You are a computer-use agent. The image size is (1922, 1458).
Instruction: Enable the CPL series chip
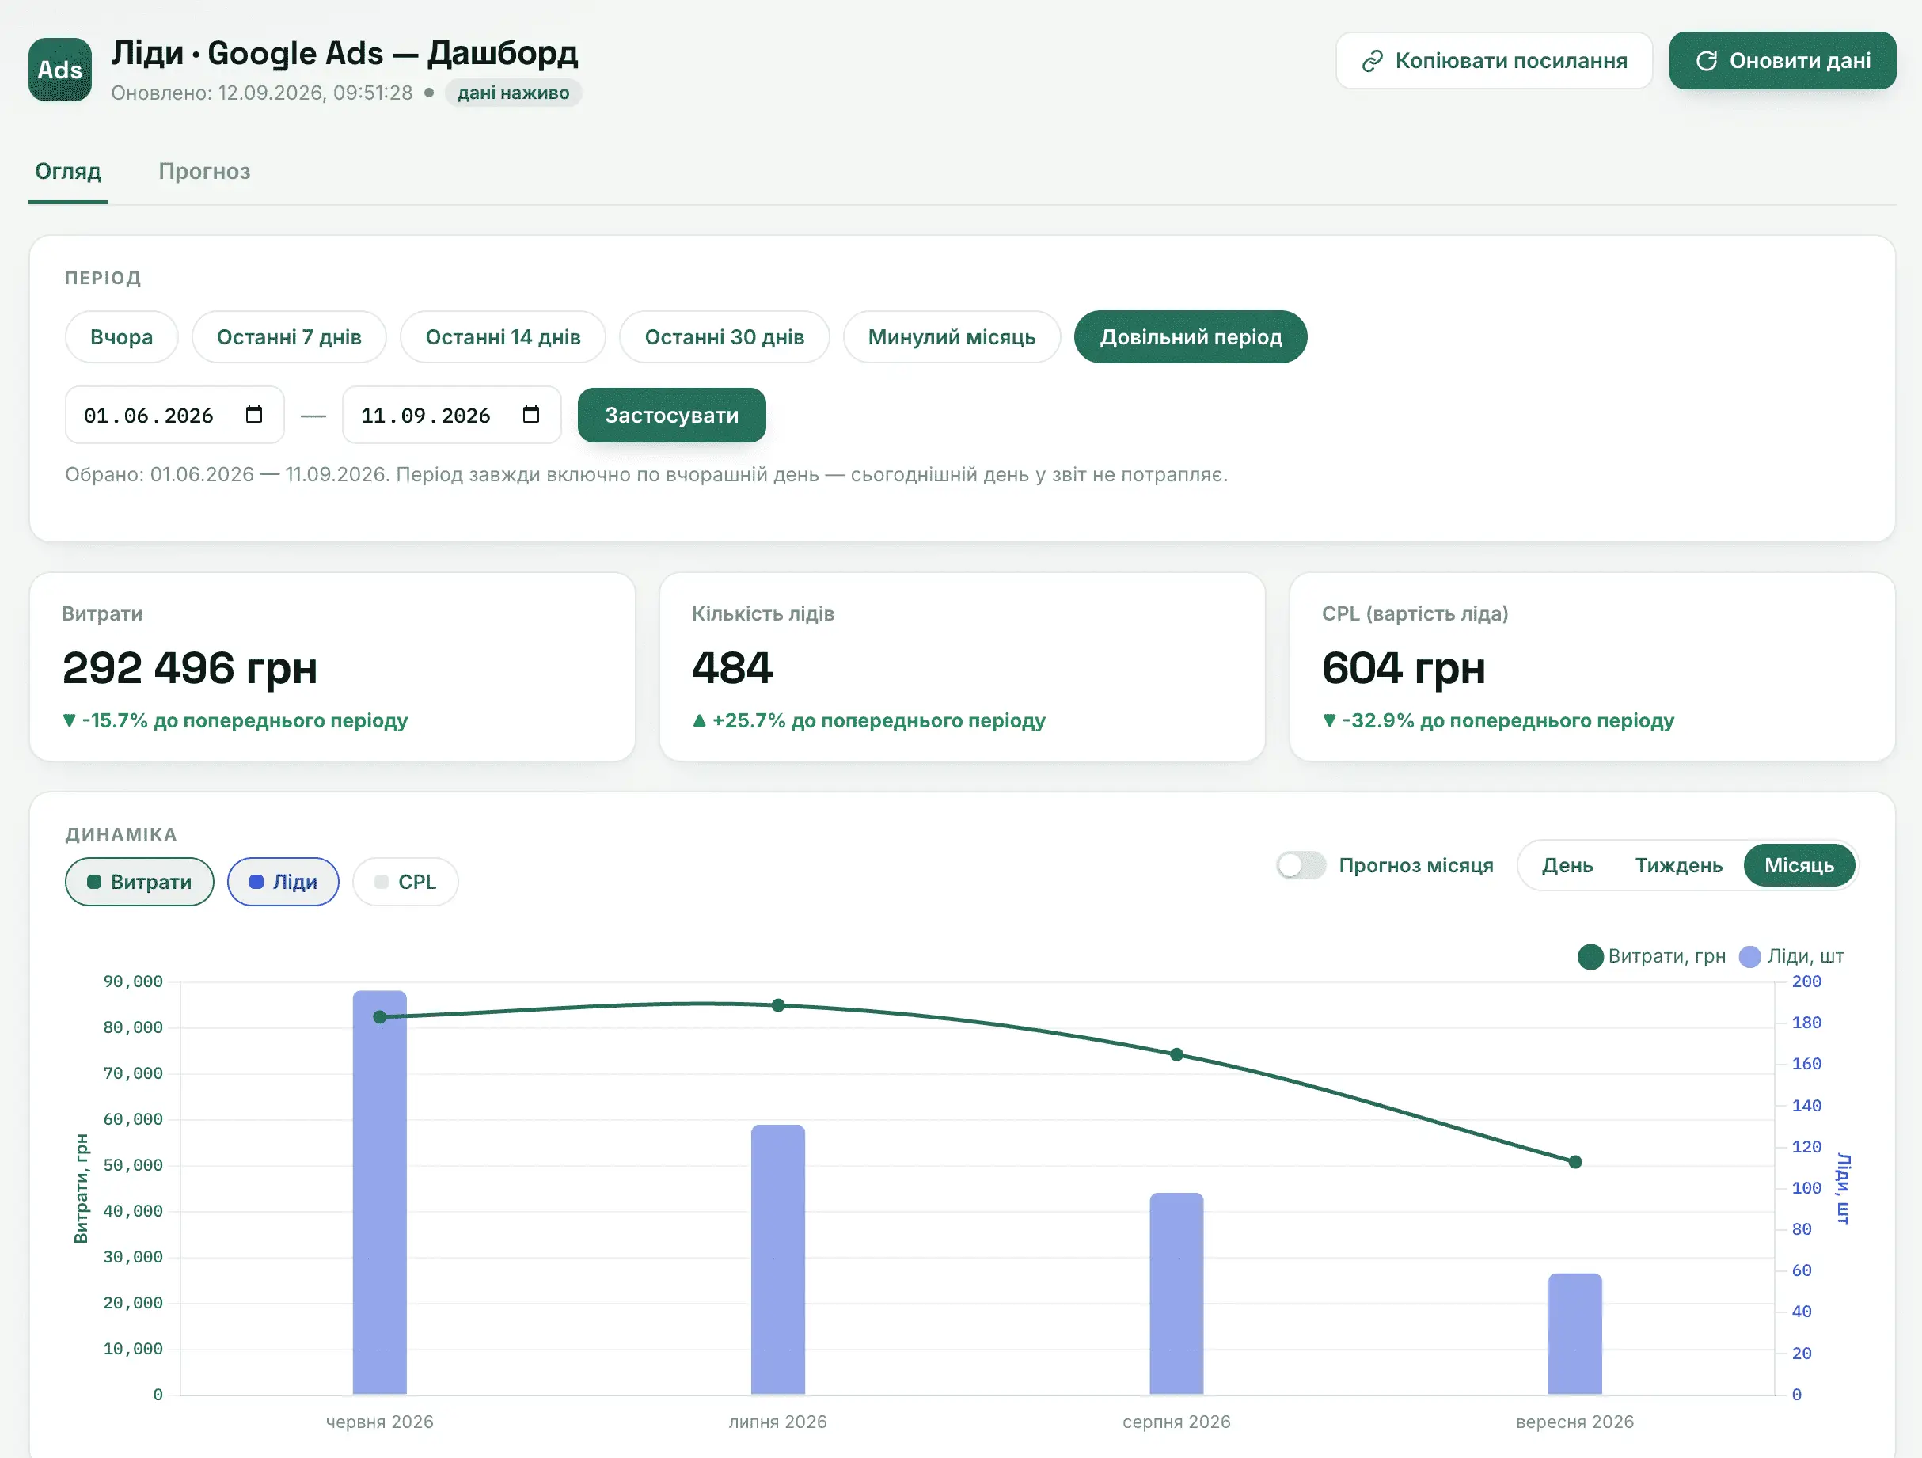pyautogui.click(x=406, y=882)
